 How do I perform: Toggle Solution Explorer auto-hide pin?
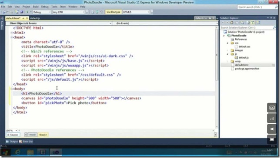[x=271, y=18]
